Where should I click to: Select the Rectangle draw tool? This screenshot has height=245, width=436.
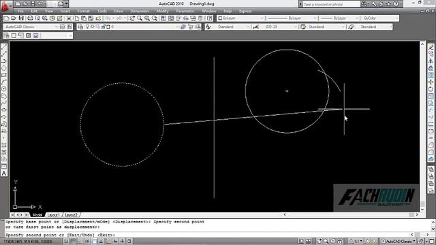(x=4, y=75)
